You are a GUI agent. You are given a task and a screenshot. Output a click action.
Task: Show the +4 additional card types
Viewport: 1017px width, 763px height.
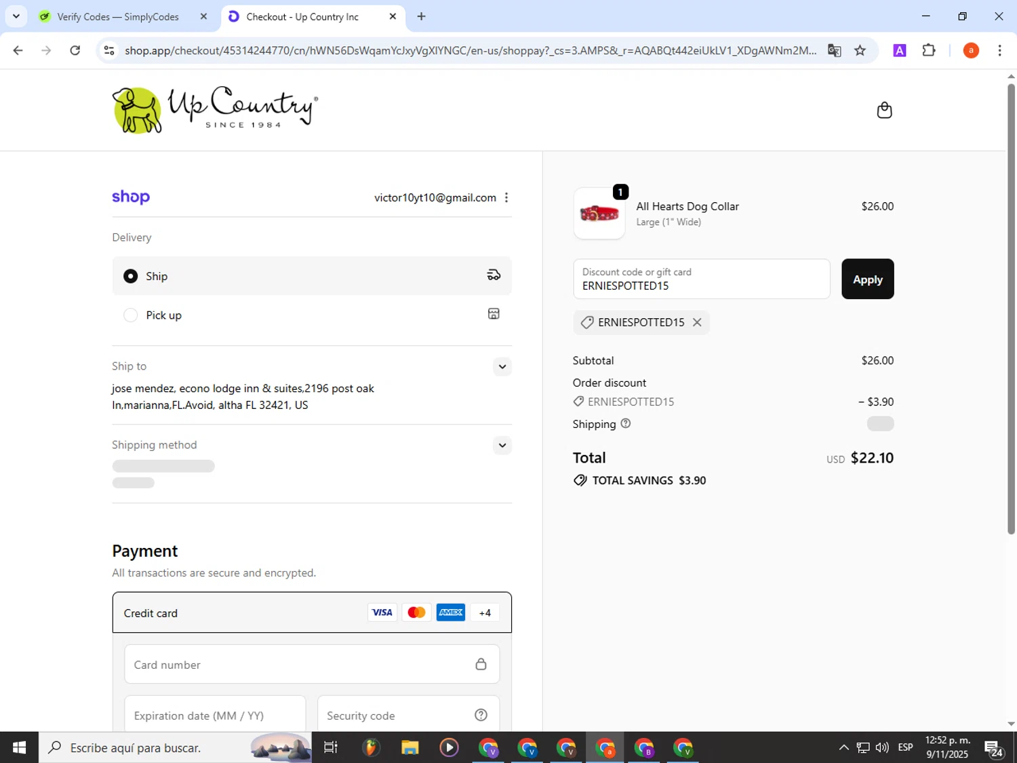pyautogui.click(x=485, y=612)
